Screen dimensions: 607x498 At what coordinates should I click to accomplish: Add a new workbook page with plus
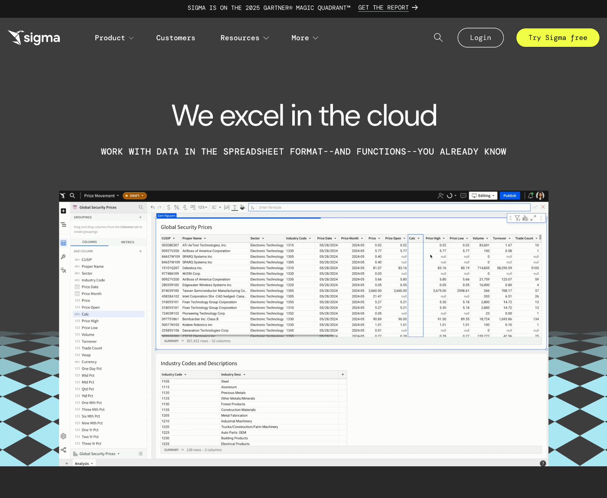click(x=67, y=464)
